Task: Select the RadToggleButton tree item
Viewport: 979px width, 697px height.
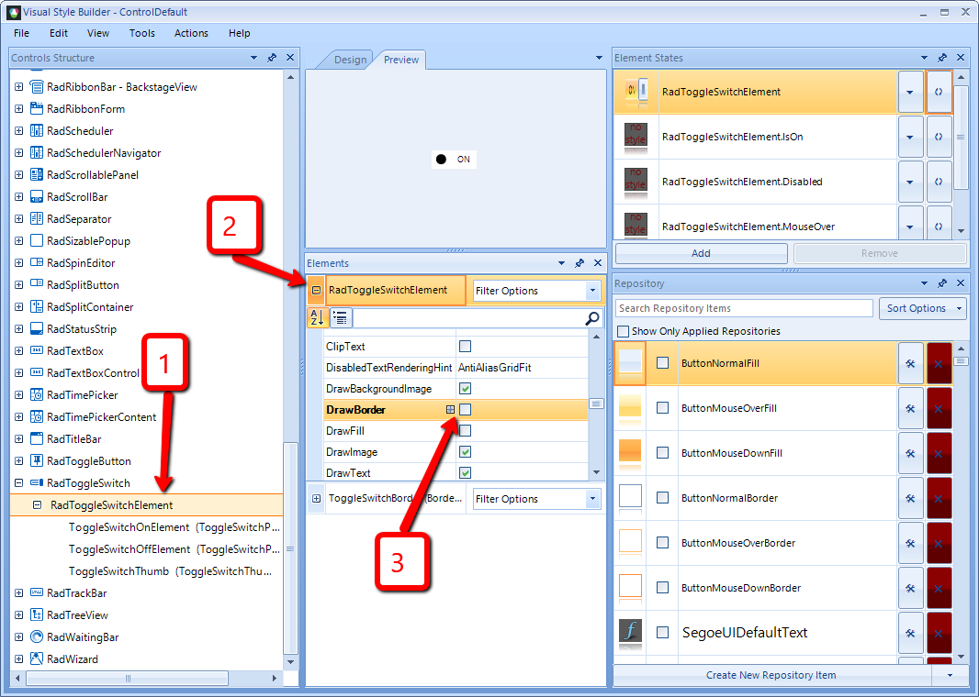Action: tap(89, 460)
